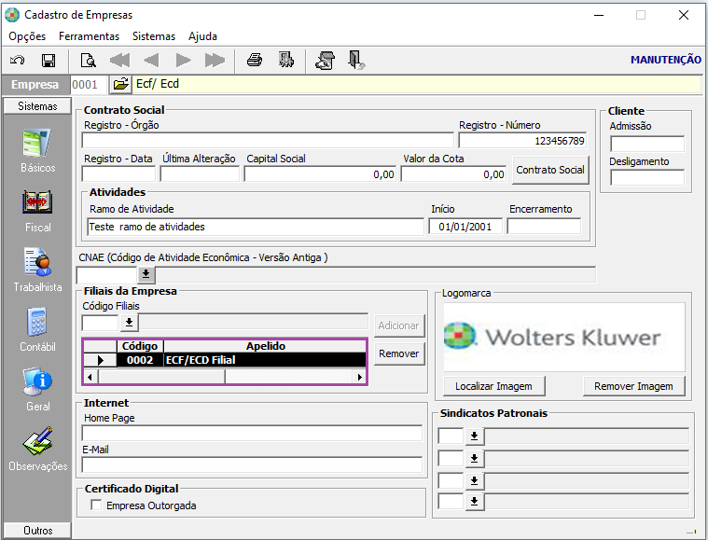708x540 pixels.
Task: Click the filiais grid horizontal scrollbar thumb
Action: 161,377
